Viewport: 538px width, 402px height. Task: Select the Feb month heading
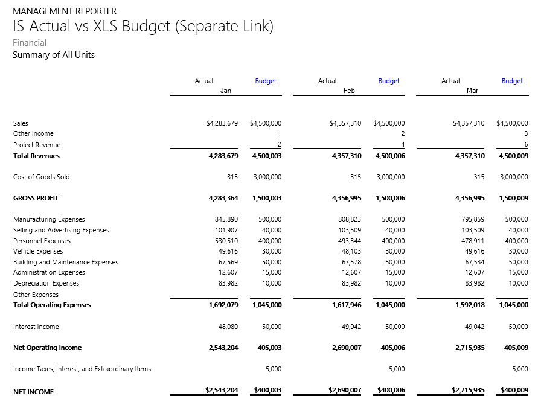[x=349, y=91]
